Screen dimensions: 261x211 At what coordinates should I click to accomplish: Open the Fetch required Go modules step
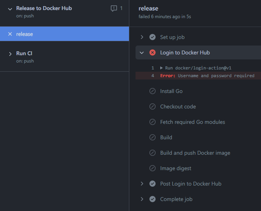click(x=192, y=122)
